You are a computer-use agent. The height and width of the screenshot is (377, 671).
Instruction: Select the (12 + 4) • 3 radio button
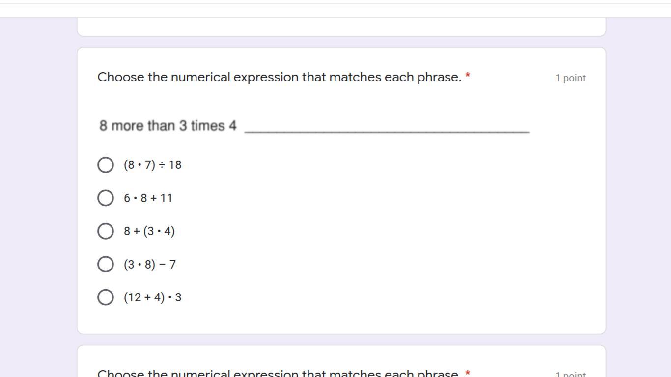(105, 297)
